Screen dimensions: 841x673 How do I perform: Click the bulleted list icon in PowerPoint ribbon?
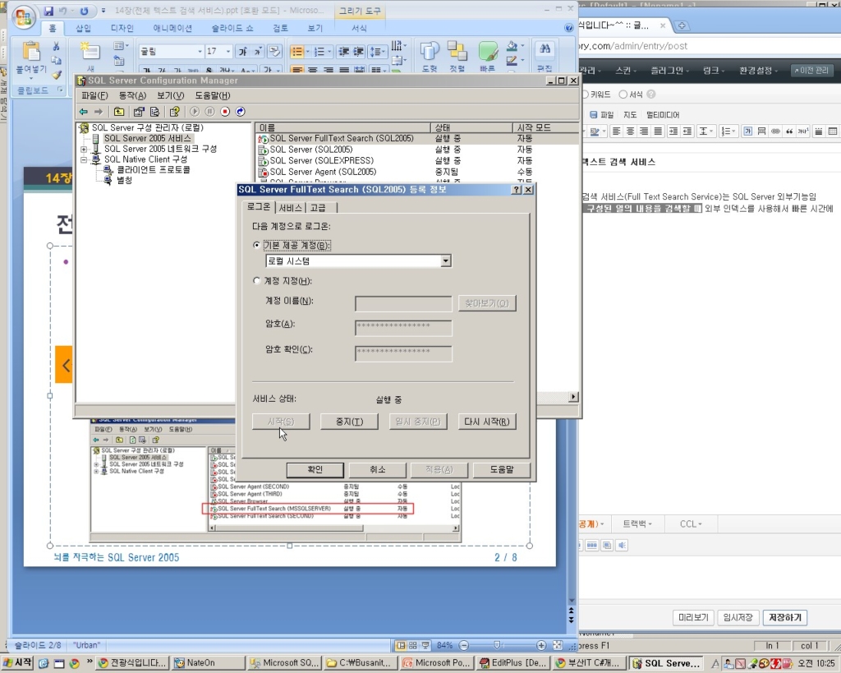point(296,52)
